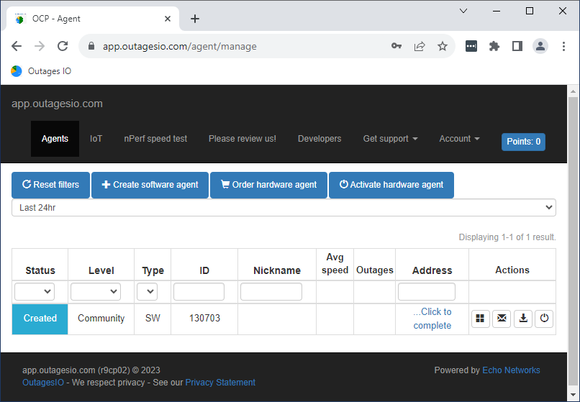Open the OutagesIO footer link
The height and width of the screenshot is (402, 580).
click(43, 383)
